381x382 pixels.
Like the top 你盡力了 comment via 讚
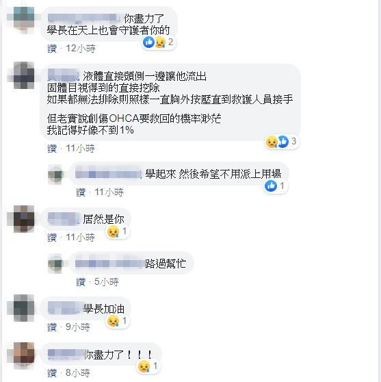(52, 49)
